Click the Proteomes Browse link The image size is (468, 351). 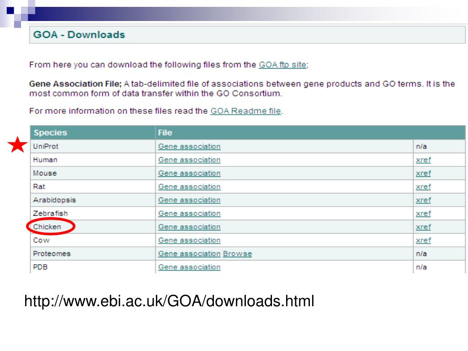(x=237, y=254)
